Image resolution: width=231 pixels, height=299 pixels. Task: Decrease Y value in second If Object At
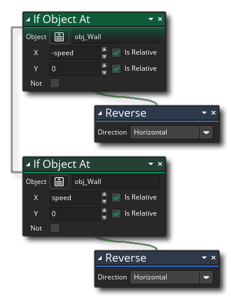click(x=104, y=217)
